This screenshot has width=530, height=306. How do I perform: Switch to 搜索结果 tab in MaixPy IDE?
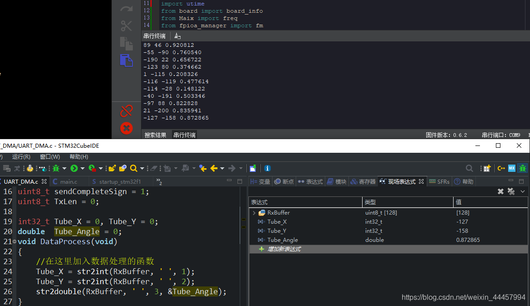156,135
